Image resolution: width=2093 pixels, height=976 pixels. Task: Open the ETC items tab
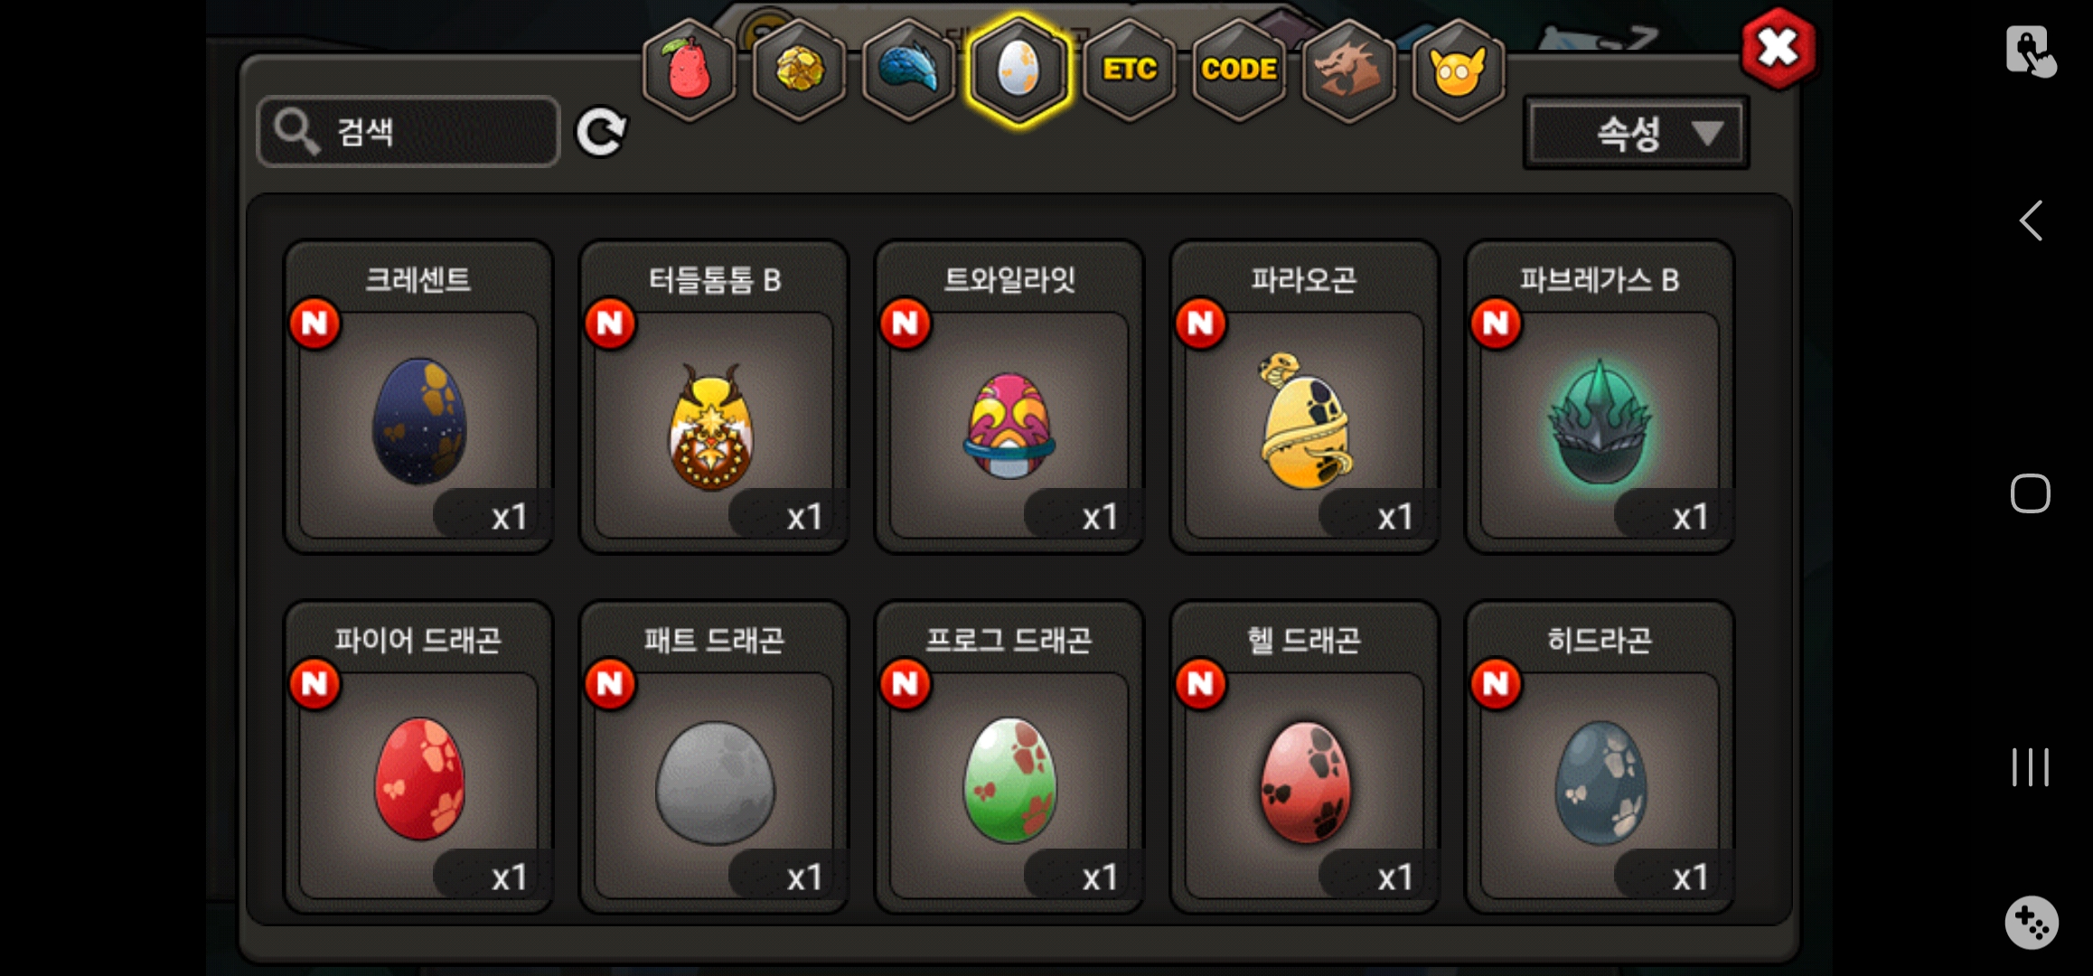pos(1129,70)
